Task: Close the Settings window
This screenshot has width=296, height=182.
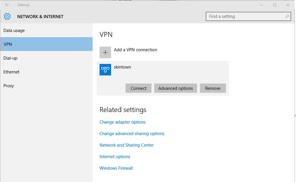Action: pos(288,5)
